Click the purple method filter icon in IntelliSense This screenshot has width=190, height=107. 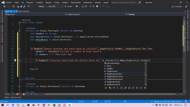point(117,88)
